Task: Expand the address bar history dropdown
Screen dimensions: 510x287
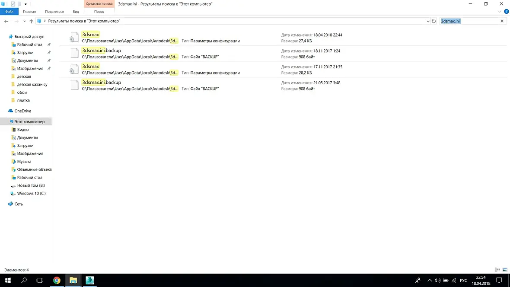Action: tap(428, 21)
